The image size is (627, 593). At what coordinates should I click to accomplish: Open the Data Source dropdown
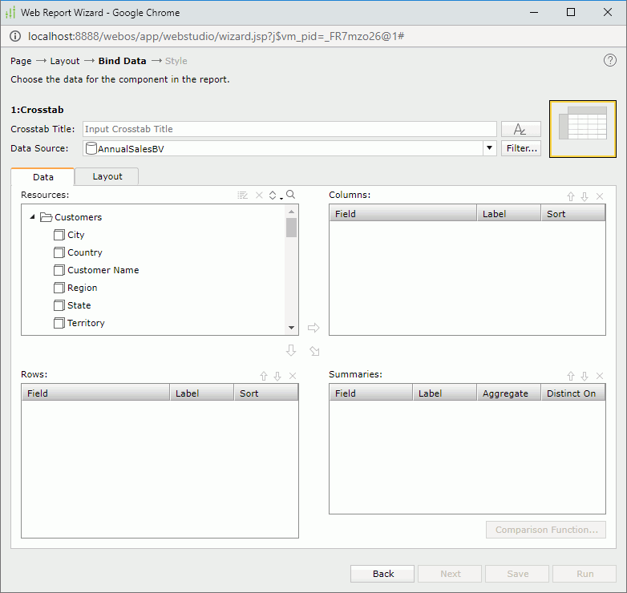click(489, 148)
